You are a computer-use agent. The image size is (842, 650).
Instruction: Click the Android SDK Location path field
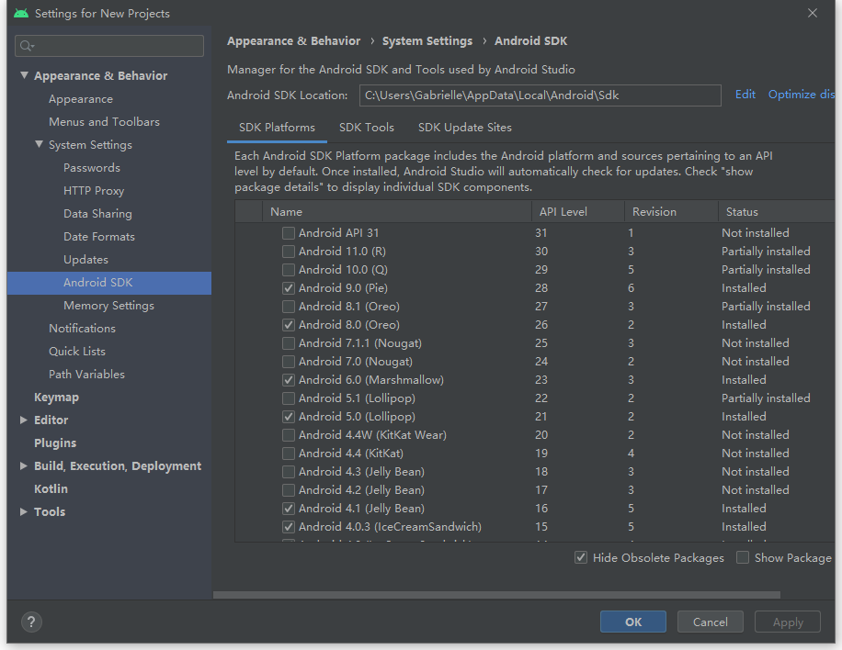tap(540, 95)
